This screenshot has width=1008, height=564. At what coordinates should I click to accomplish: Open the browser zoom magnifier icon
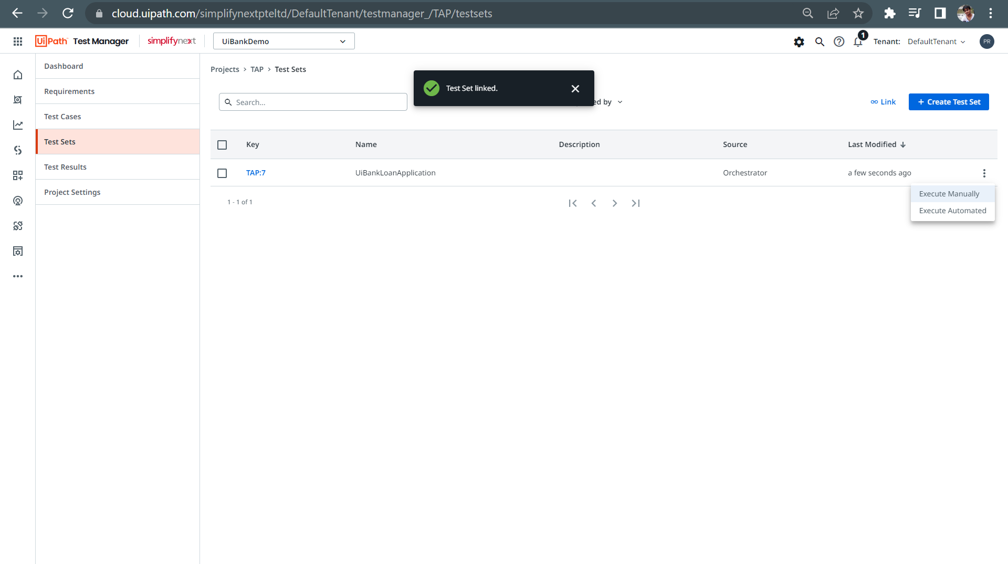[808, 13]
